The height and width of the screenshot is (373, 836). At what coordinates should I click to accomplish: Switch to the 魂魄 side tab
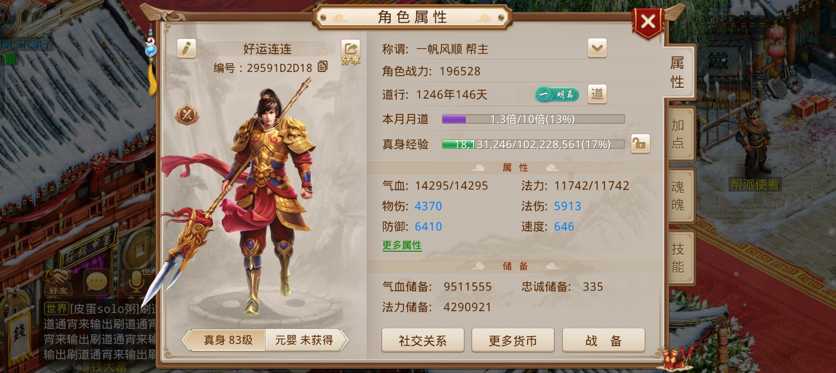coord(679,196)
